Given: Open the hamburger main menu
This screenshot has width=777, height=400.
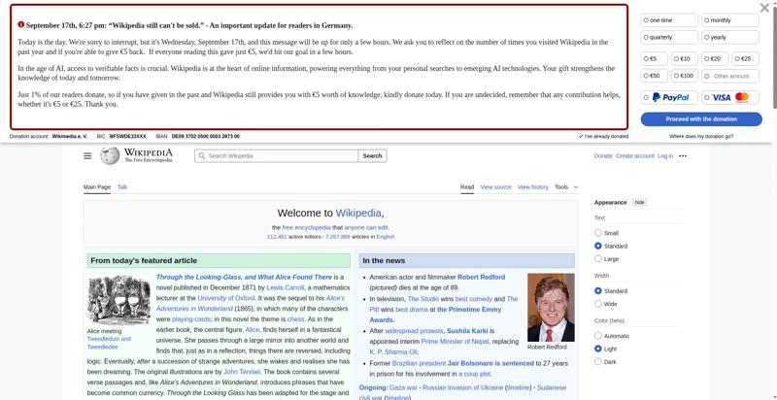Looking at the screenshot, I should pyautogui.click(x=87, y=156).
